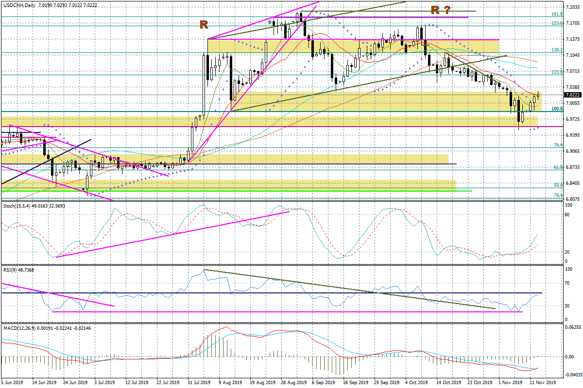
Task: Click the 31 Jul 2019 date label
Action: [x=200, y=383]
